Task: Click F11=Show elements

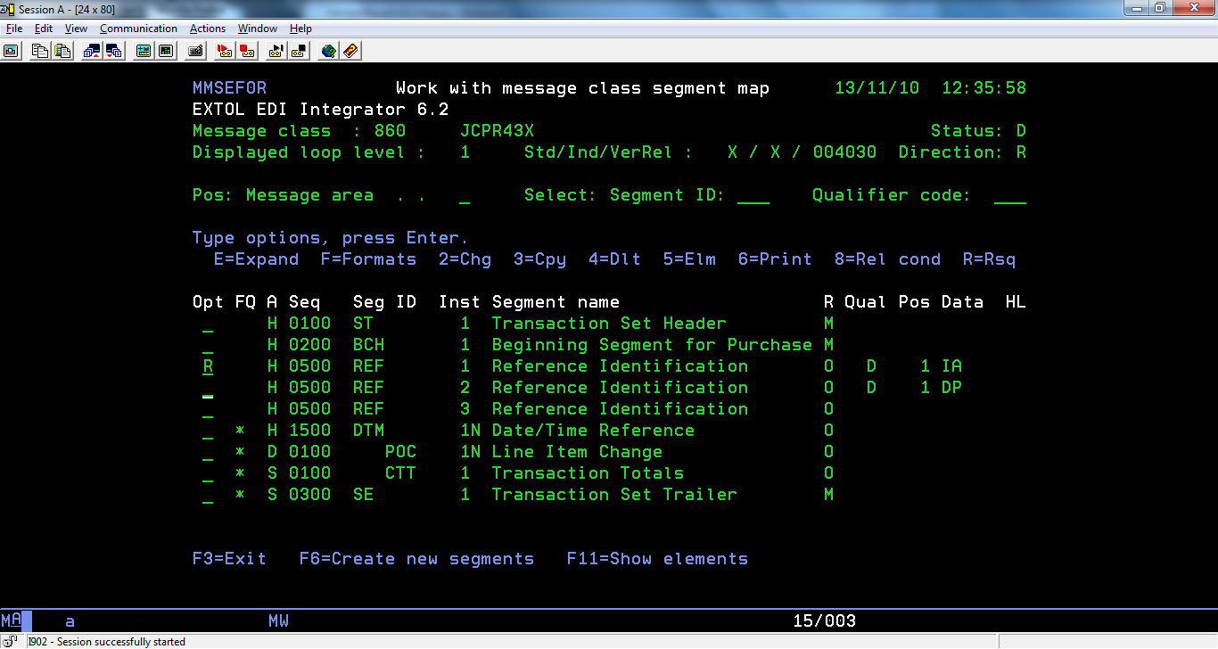Action: 657,559
